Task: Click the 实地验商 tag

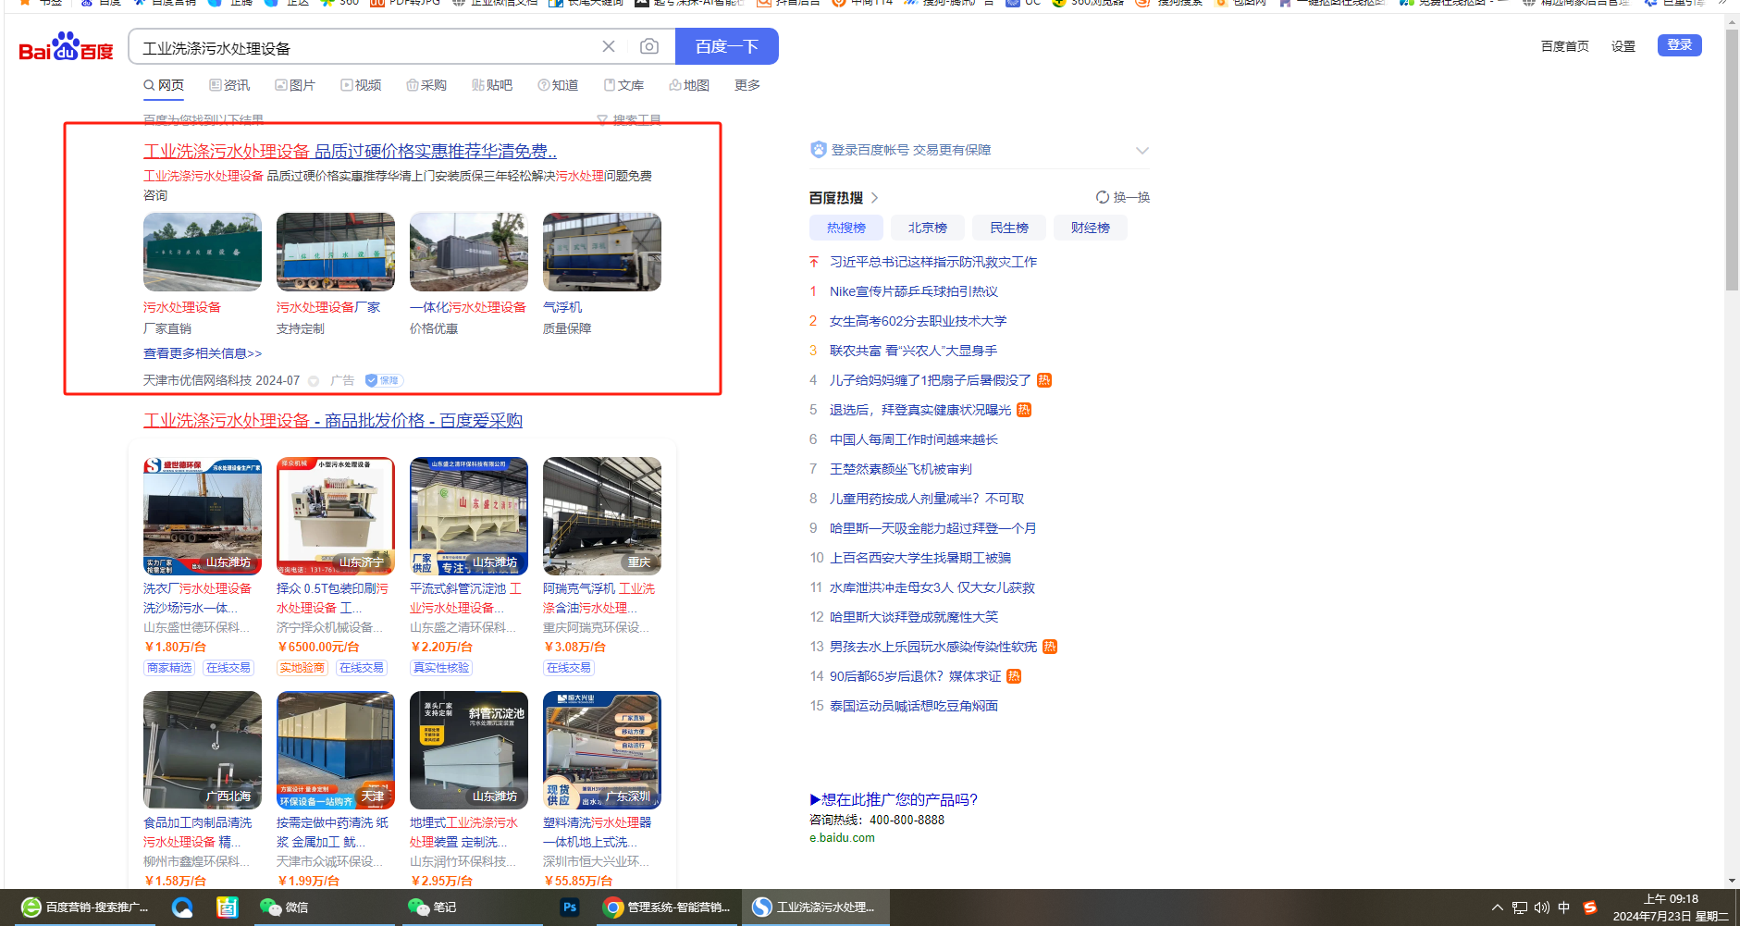Action: [x=302, y=668]
